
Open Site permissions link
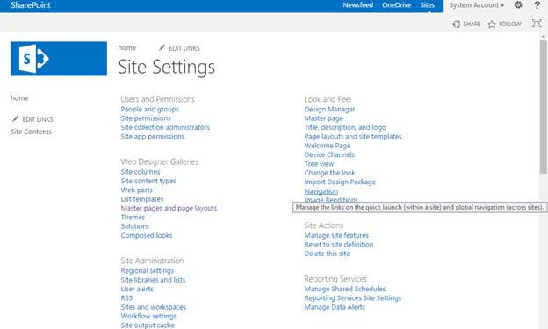[146, 118]
